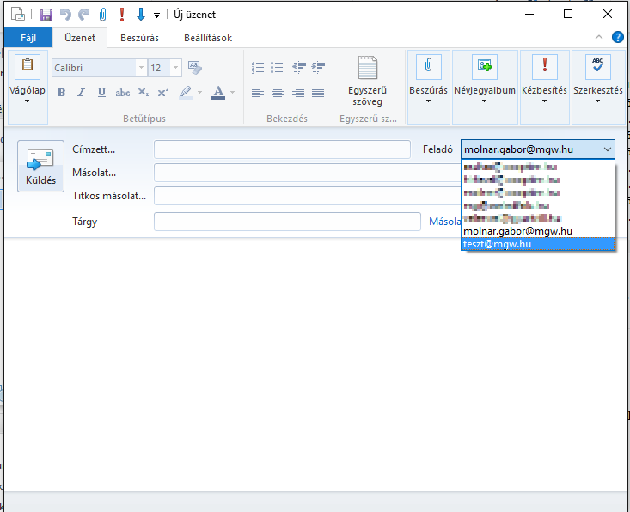Image resolution: width=630 pixels, height=512 pixels.
Task: Toggle italic text formatting
Action: point(82,92)
